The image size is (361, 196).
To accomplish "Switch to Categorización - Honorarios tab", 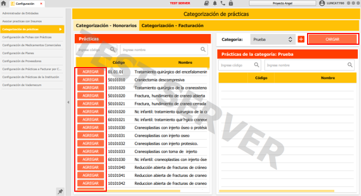I will coord(106,26).
